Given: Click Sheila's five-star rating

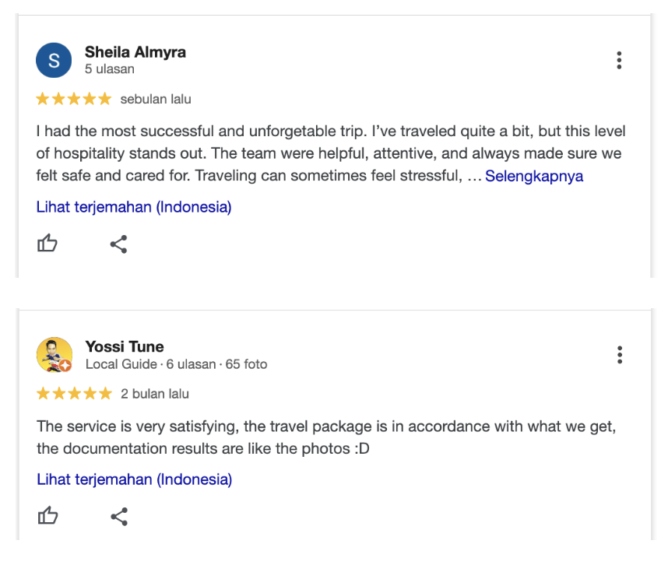Looking at the screenshot, I should (x=74, y=99).
